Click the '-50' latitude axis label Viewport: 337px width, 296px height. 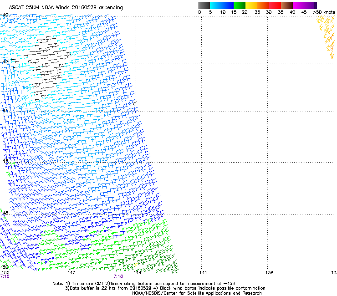coord(5,267)
